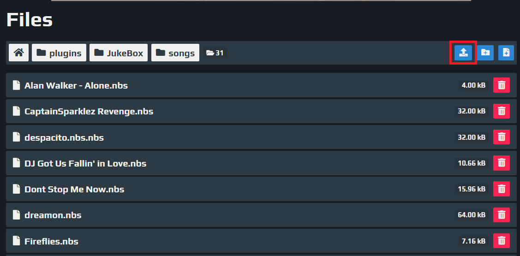This screenshot has width=520, height=256.
Task: Delete DJ Got Us Fallin' in Love.nbs
Action: [502, 163]
